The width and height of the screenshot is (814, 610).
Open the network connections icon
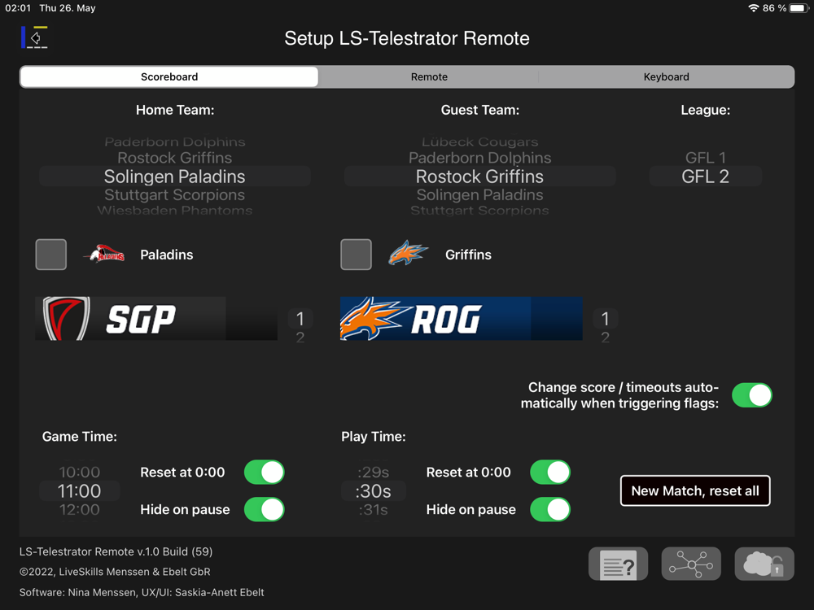pos(691,563)
